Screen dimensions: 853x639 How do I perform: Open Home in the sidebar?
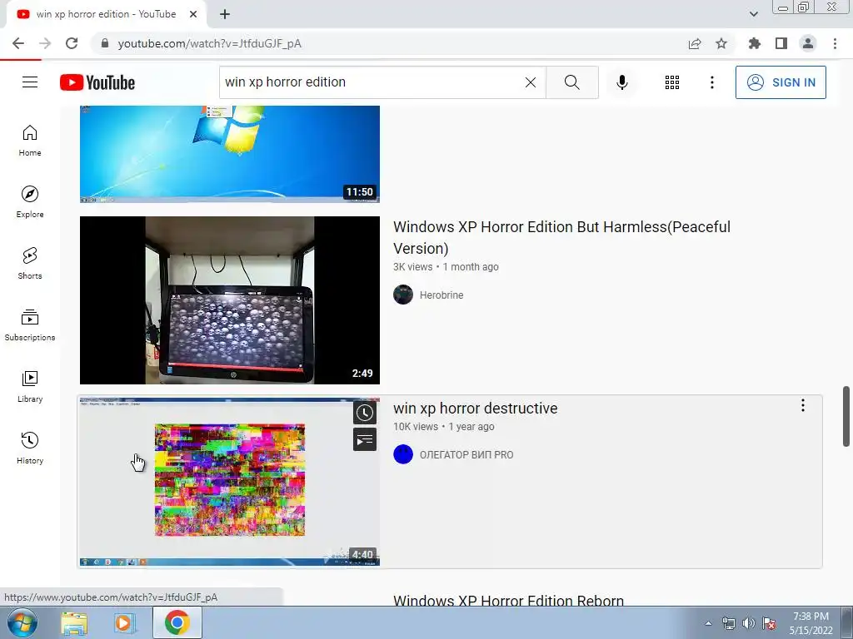pos(30,140)
